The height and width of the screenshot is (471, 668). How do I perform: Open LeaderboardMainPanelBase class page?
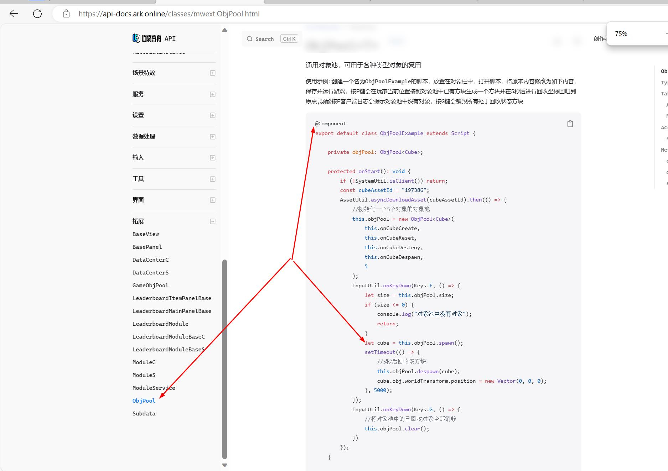coord(172,311)
